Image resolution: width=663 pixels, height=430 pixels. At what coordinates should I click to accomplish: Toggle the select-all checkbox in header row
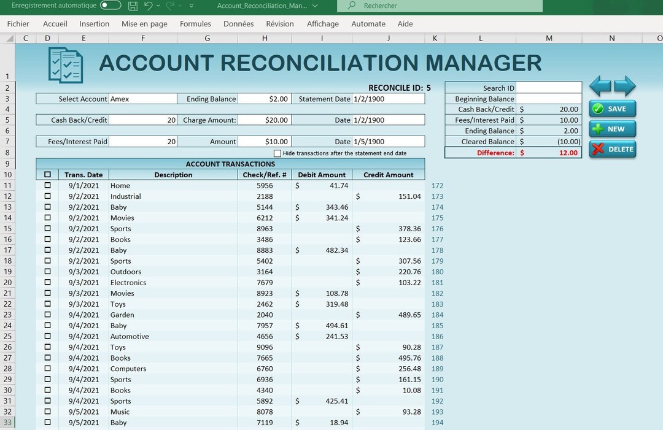coord(47,174)
